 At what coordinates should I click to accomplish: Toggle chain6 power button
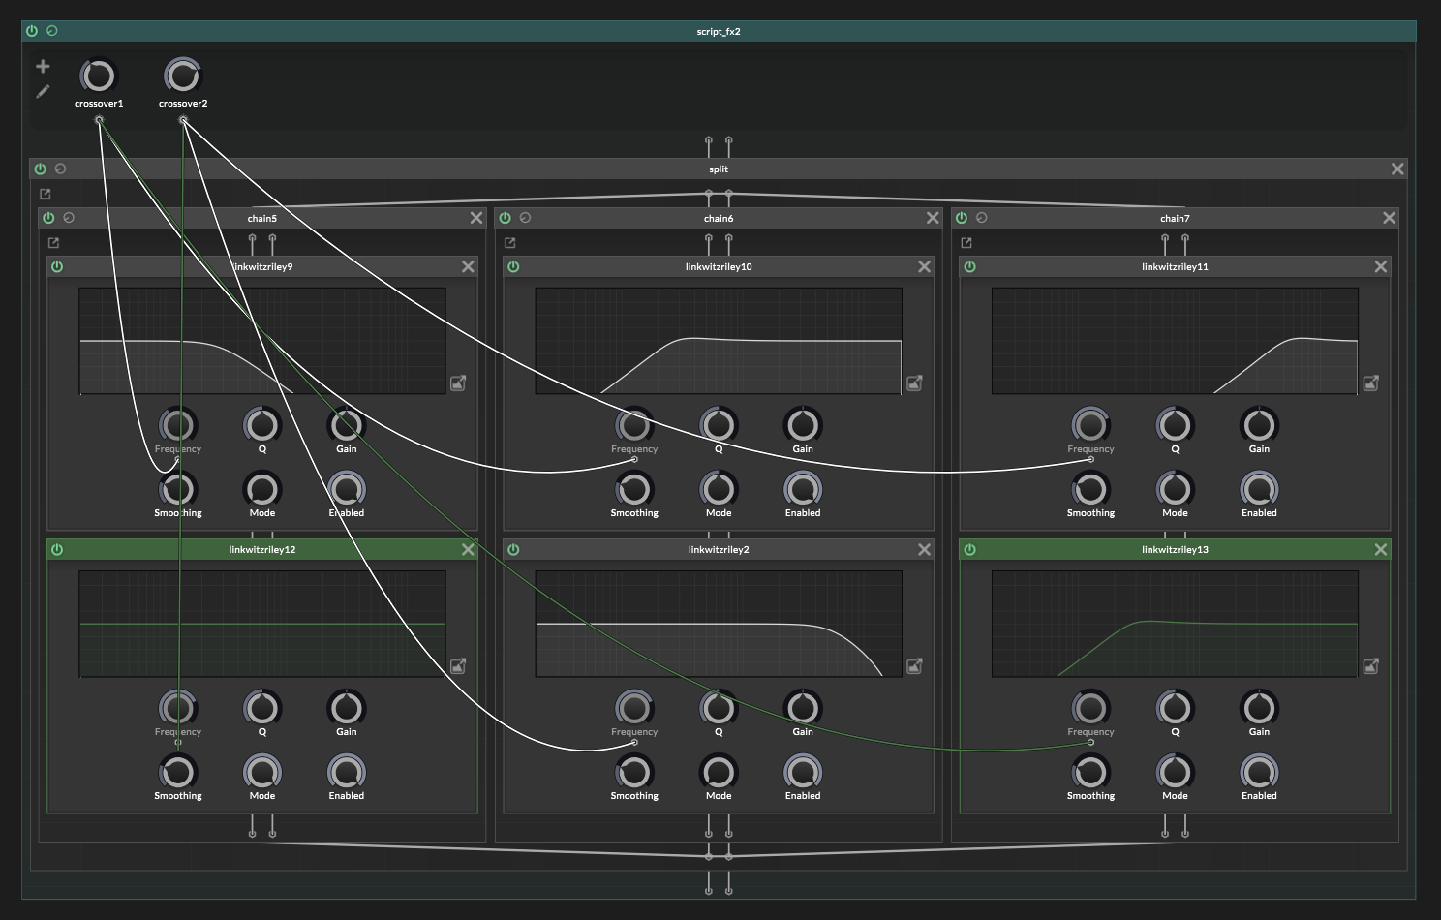pyautogui.click(x=505, y=218)
